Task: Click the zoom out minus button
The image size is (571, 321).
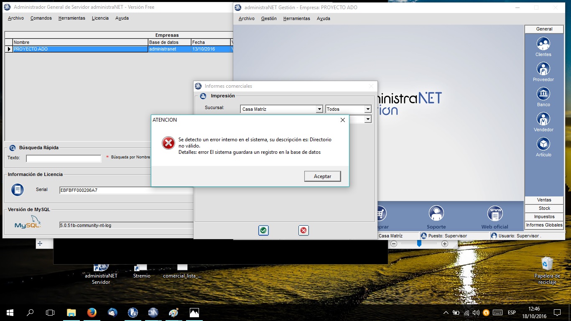Action: point(394,244)
